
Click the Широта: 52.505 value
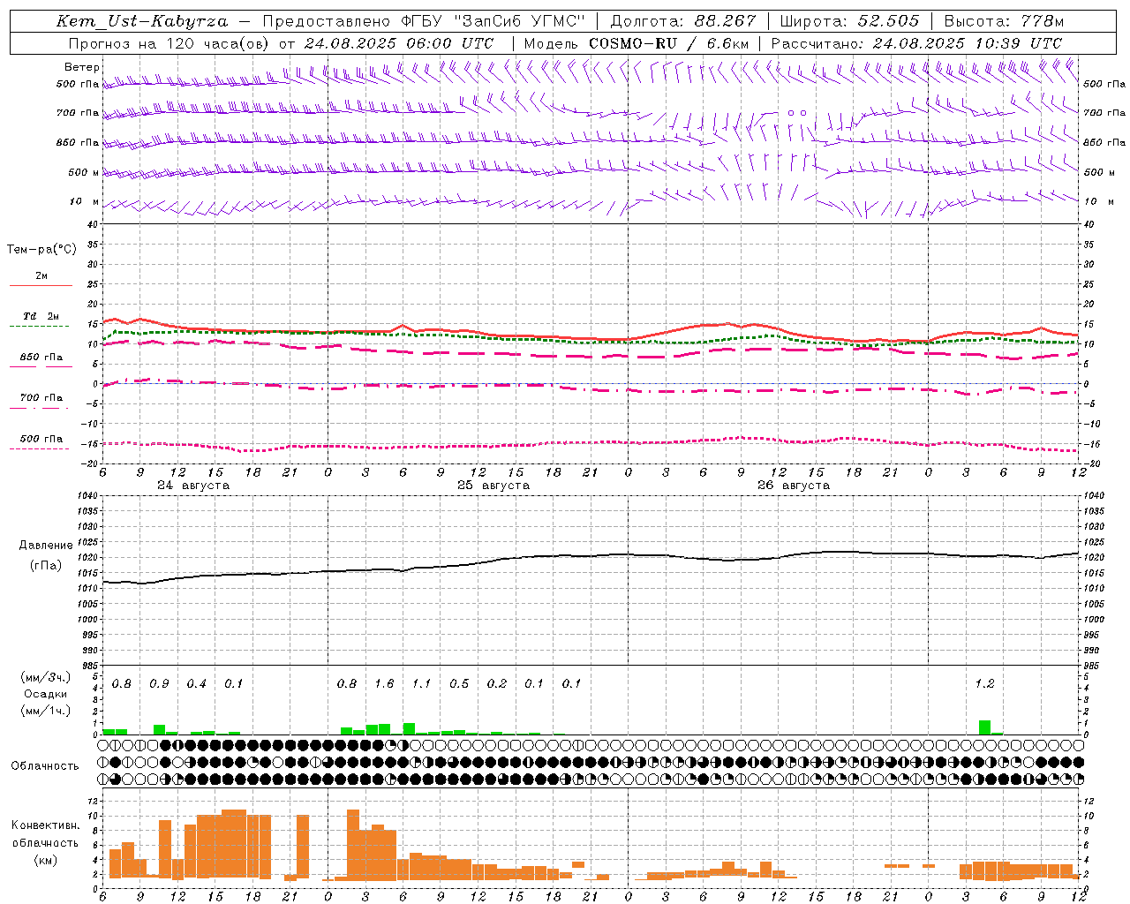coord(849,21)
